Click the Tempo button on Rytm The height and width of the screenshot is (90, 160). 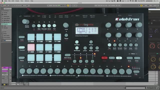[66, 35]
